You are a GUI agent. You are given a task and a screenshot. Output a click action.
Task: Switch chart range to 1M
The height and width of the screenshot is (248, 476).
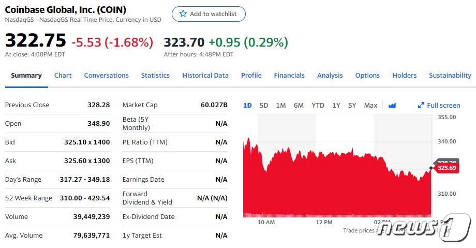(x=281, y=105)
